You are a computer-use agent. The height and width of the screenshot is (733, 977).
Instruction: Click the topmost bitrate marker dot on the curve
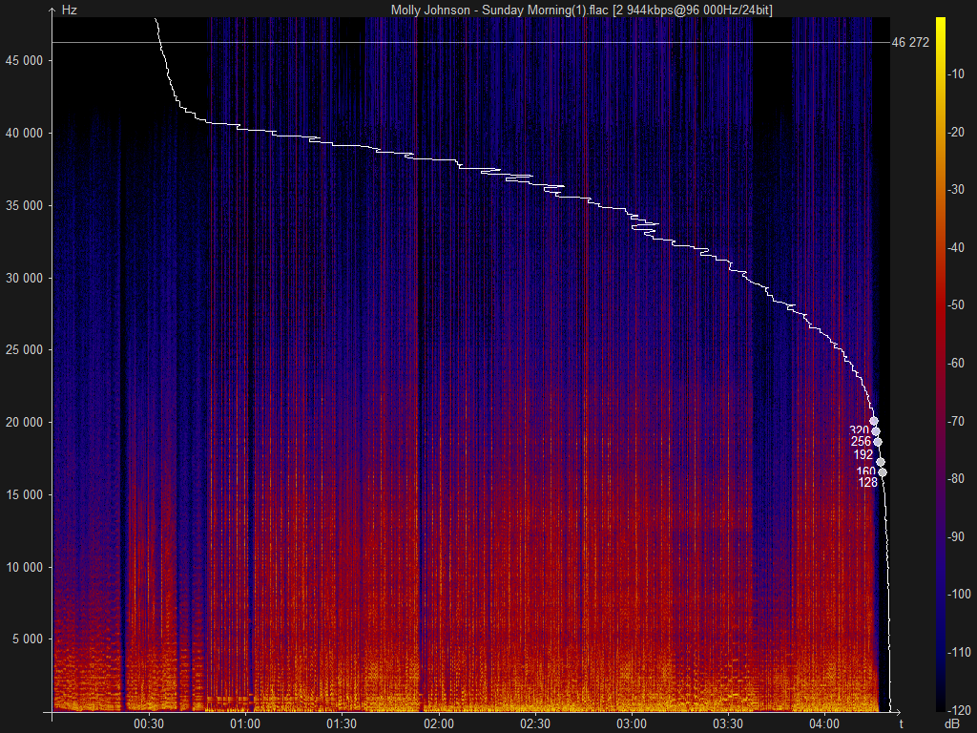pyautogui.click(x=874, y=421)
